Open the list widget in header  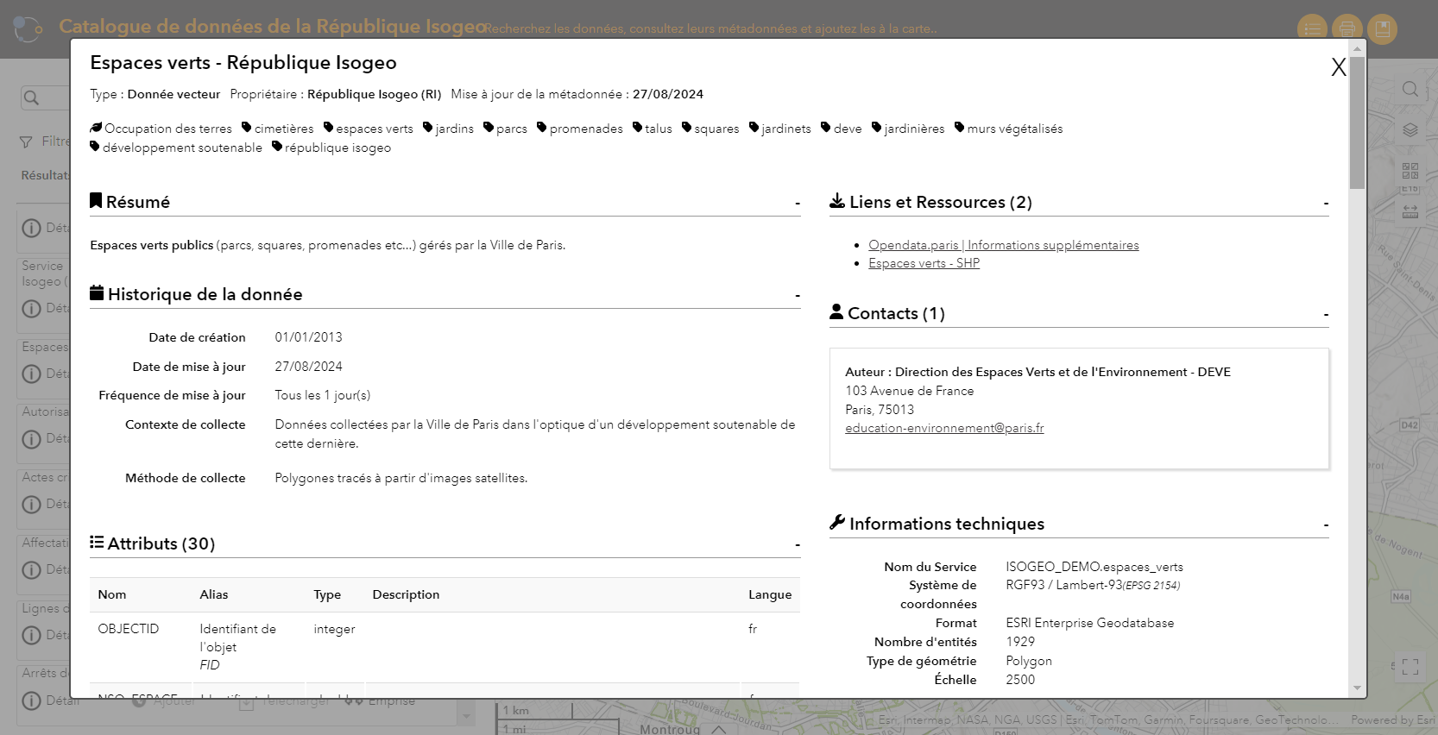click(1313, 28)
